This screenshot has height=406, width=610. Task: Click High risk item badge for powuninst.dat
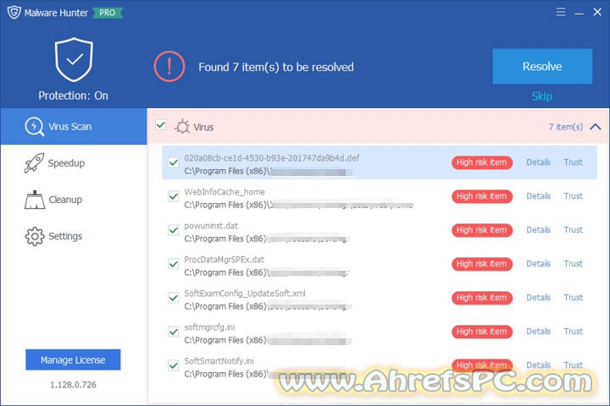coord(481,230)
